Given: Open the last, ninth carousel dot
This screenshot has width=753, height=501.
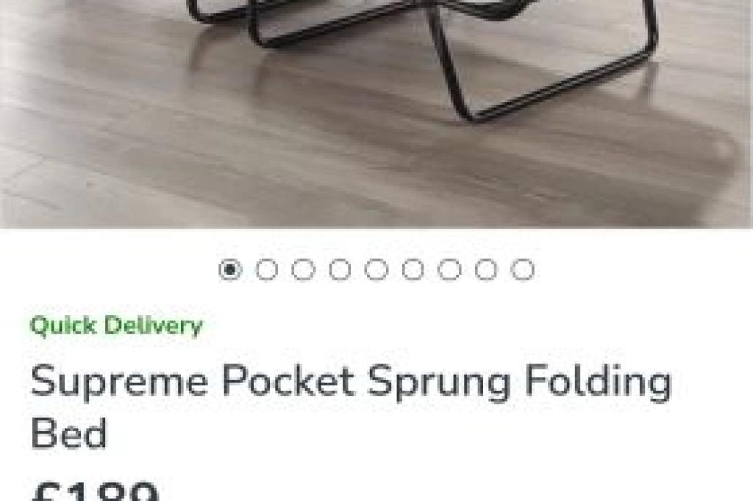Looking at the screenshot, I should point(523,269).
